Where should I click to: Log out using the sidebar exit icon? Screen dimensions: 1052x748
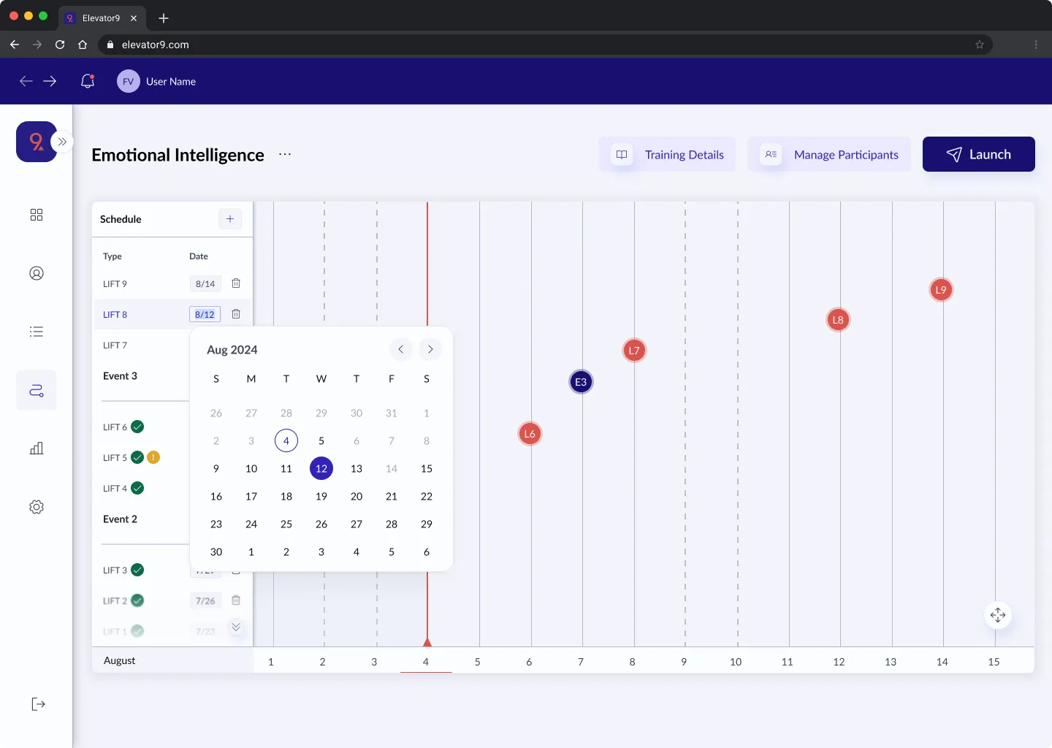tap(37, 703)
